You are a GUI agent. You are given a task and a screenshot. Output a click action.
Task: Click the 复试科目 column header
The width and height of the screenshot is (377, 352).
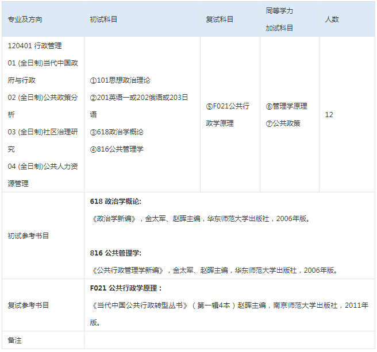pos(220,20)
